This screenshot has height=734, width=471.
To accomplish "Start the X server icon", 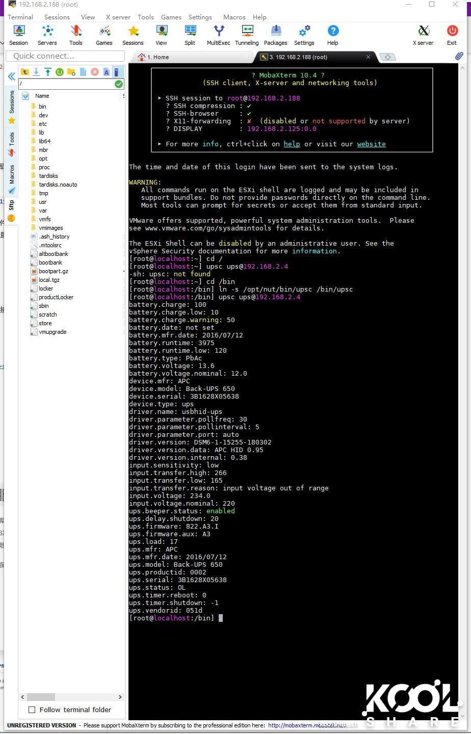I will click(x=423, y=35).
